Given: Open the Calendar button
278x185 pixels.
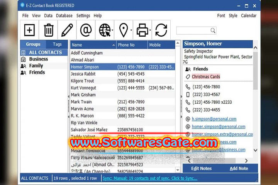Looking at the screenshot, I should 249,16.
